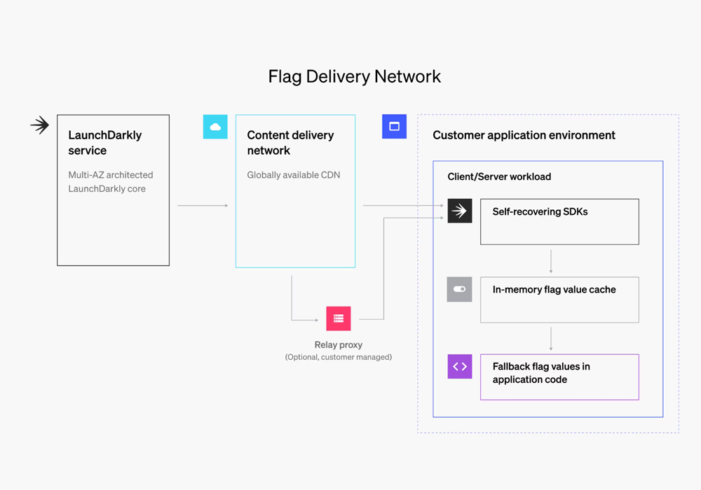Click the In-memory flag value cache box
This screenshot has height=490, width=701.
click(x=559, y=300)
